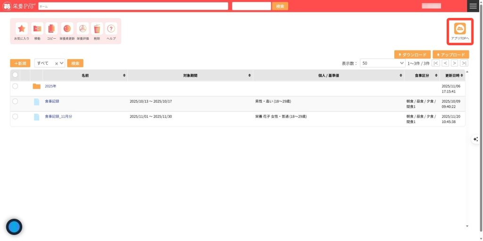Sort by 名前 column header arrows
Viewport: 483px width, 241px height.
click(x=125, y=75)
